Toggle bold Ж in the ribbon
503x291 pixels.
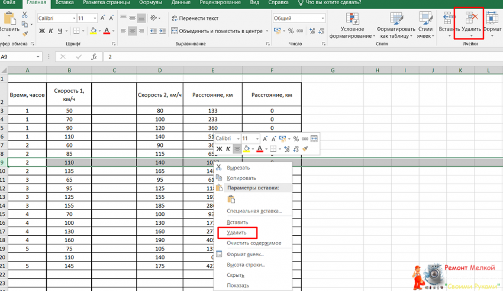point(41,31)
